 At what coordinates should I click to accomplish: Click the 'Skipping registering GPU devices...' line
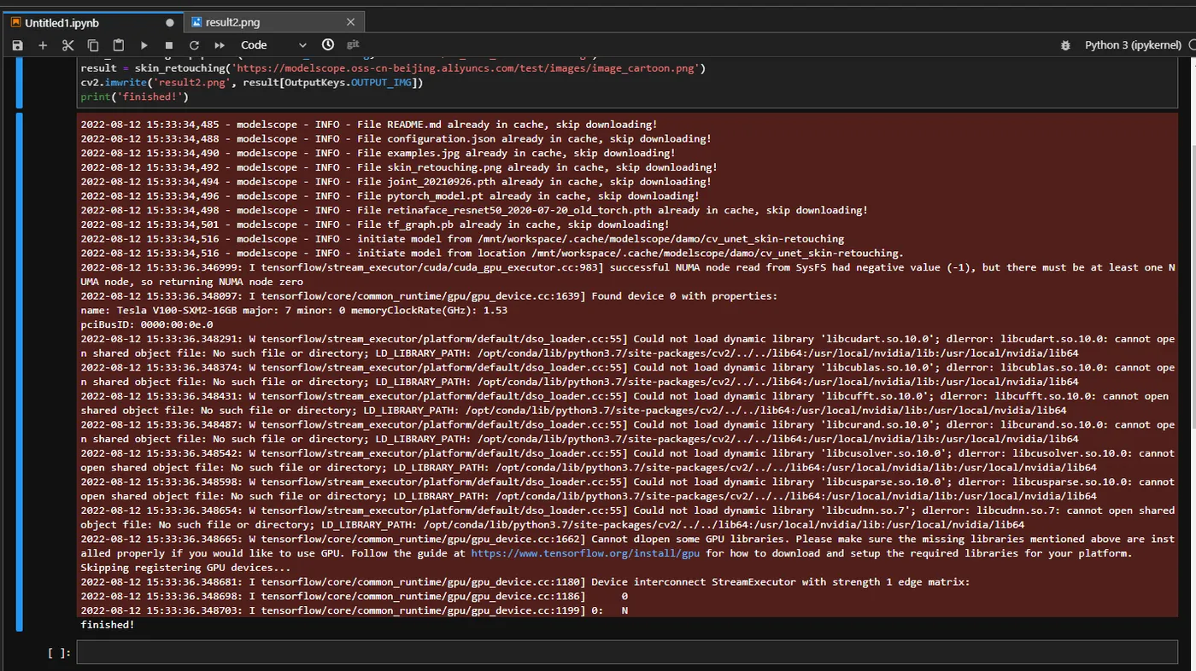pos(185,568)
